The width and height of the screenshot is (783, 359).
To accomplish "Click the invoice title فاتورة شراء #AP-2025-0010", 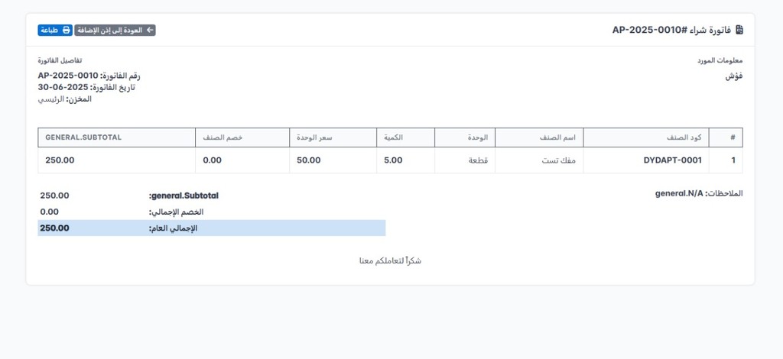I will pyautogui.click(x=671, y=31).
